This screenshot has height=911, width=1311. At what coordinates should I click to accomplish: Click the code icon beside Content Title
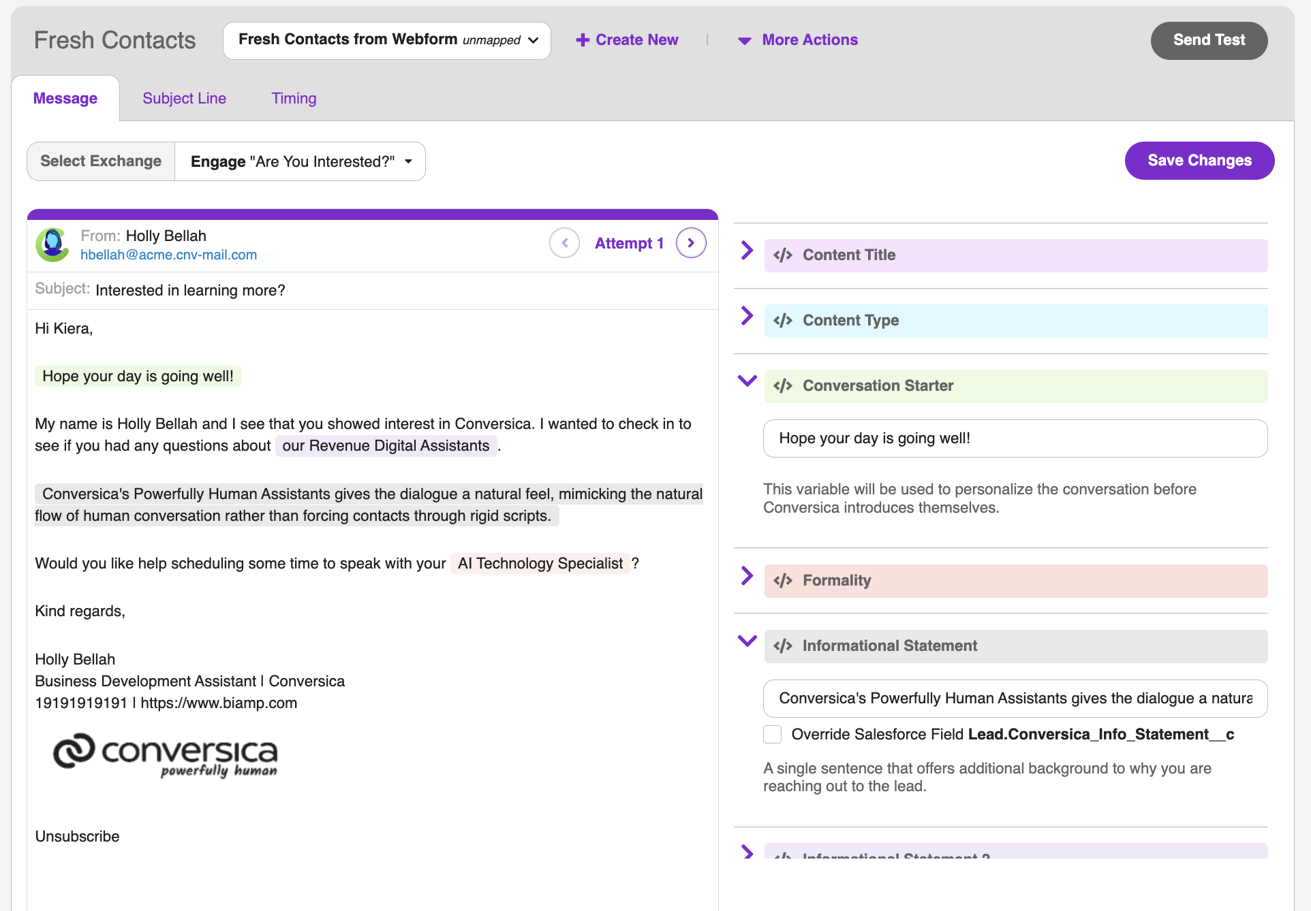783,255
